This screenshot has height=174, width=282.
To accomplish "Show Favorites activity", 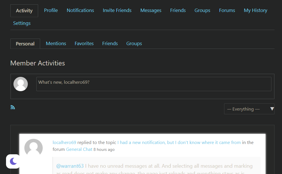I will point(84,44).
